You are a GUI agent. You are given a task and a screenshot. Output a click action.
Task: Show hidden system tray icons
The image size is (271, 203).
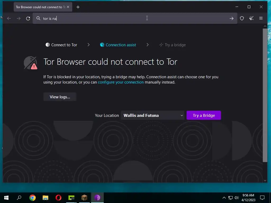(x=224, y=198)
